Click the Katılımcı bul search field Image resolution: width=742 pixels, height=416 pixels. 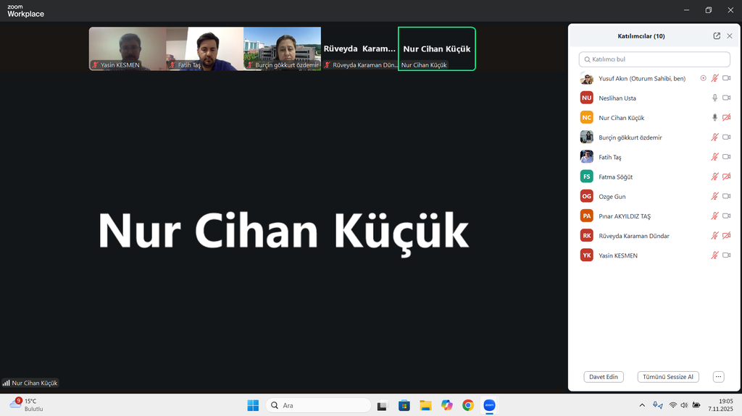654,59
